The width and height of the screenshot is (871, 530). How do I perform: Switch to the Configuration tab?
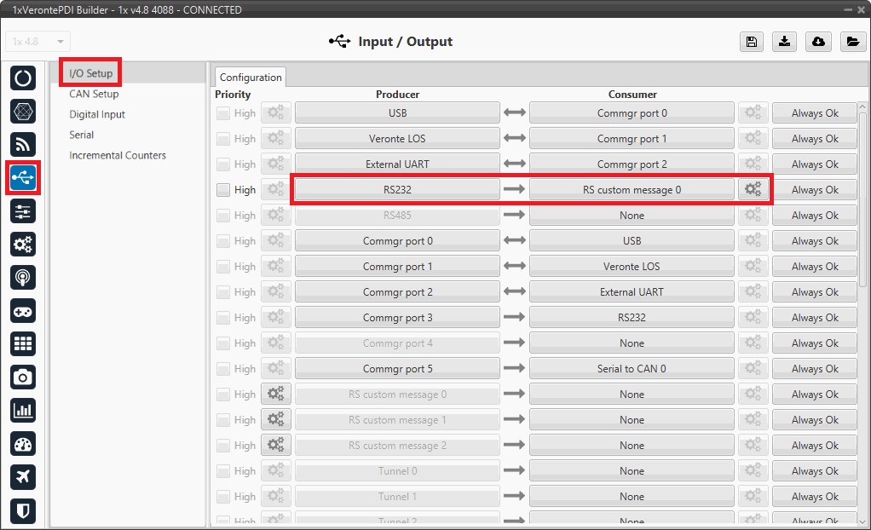tap(251, 77)
